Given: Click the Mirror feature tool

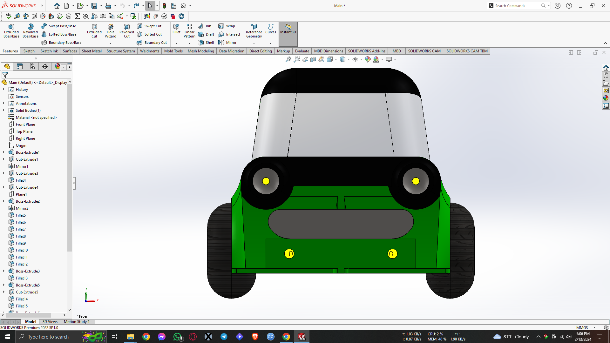Looking at the screenshot, I should 227,43.
